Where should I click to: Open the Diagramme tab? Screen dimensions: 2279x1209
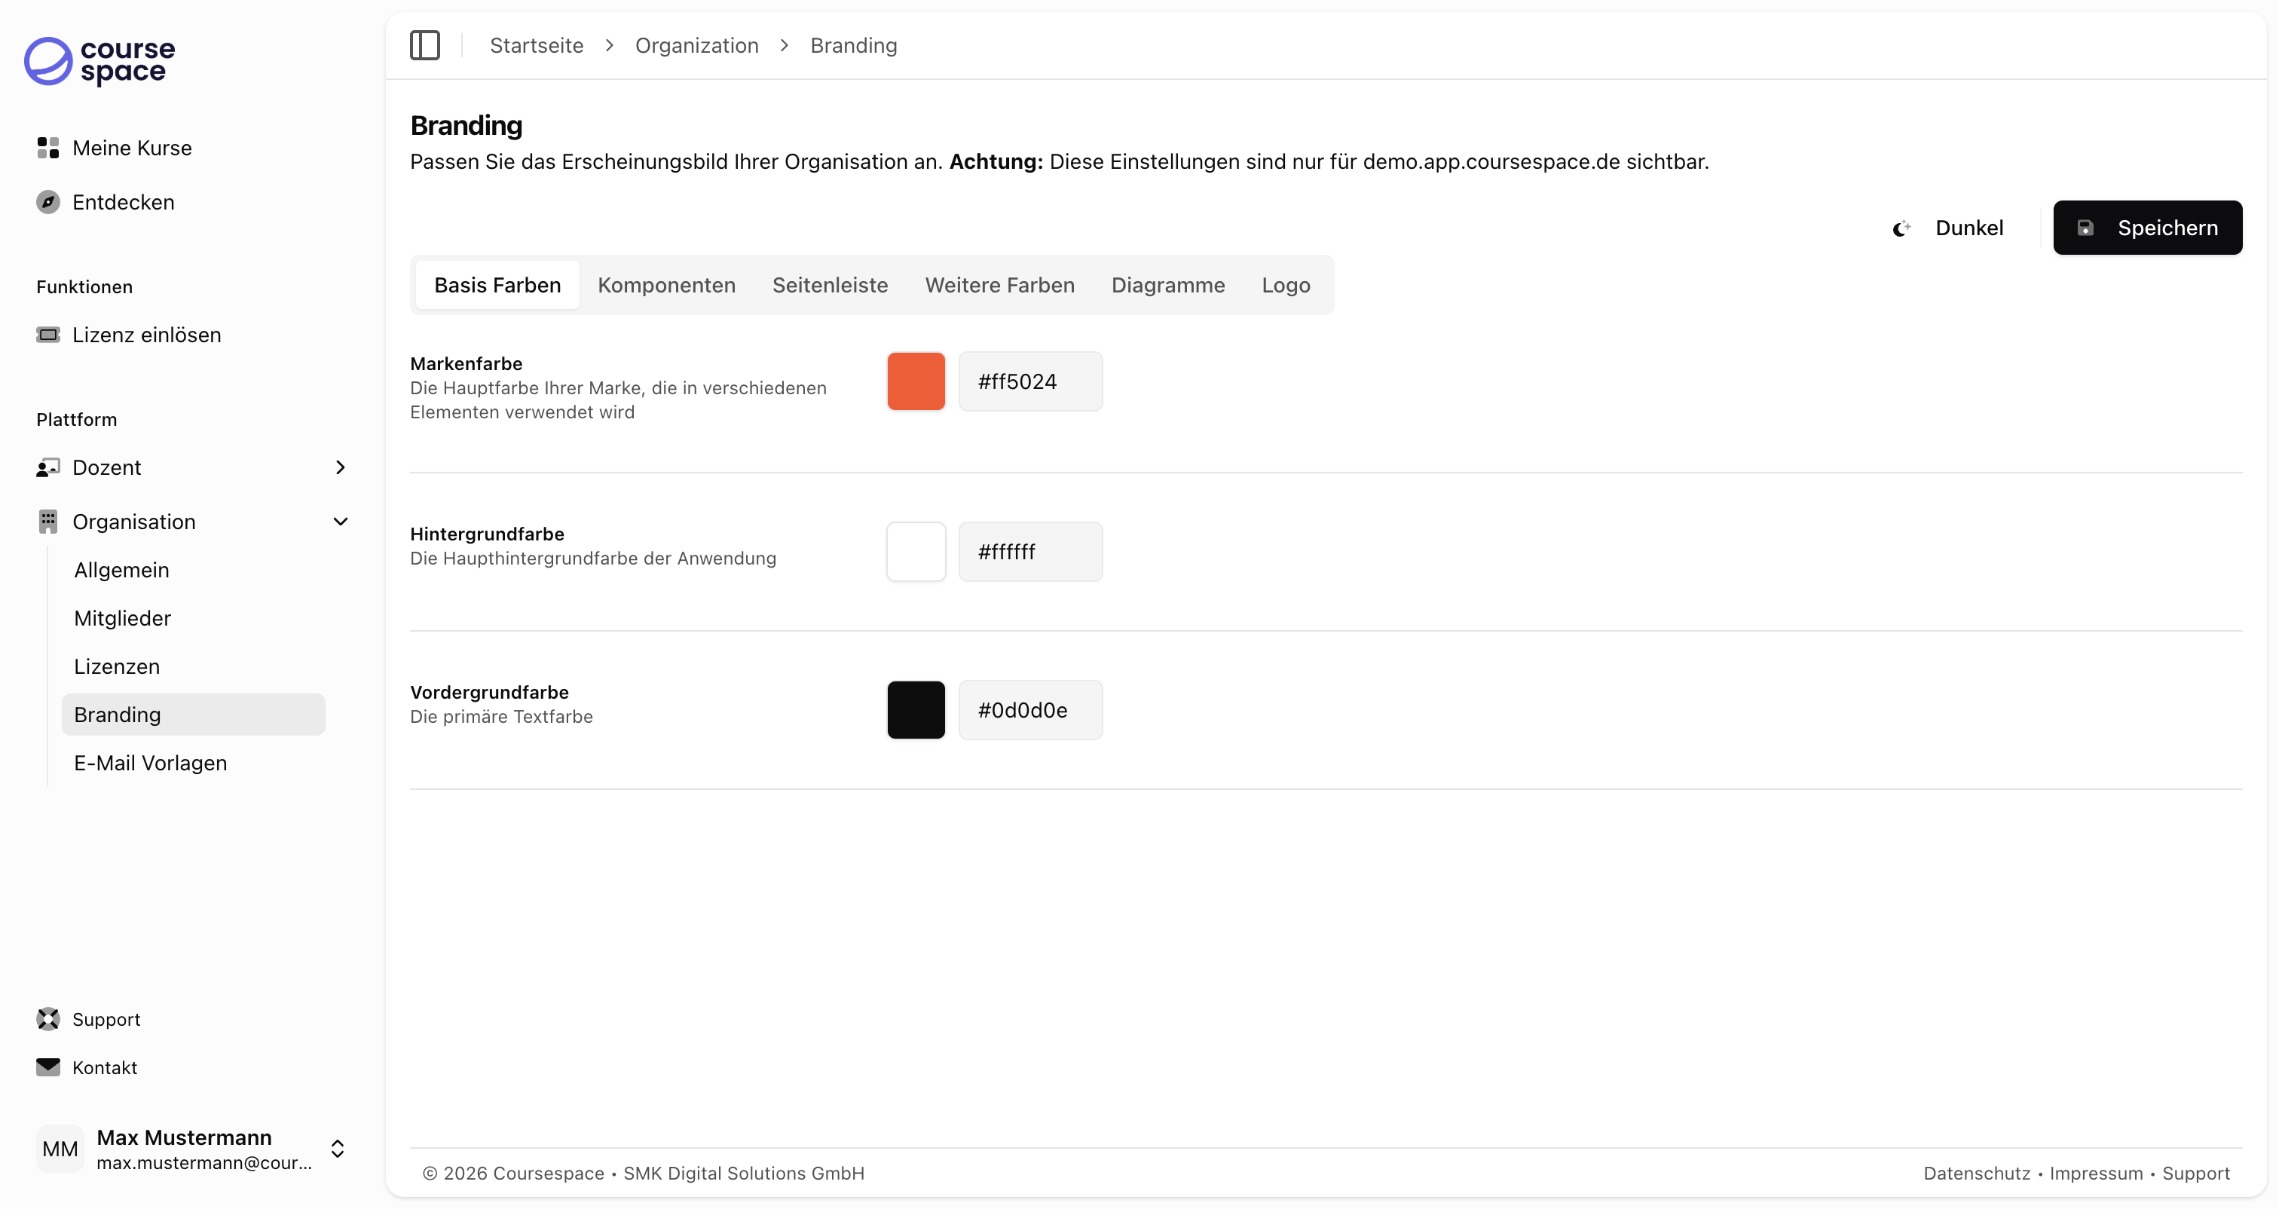tap(1168, 285)
